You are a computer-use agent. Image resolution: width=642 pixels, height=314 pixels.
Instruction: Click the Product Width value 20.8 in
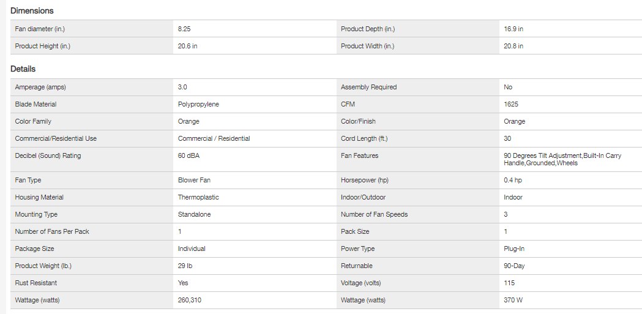coord(513,46)
